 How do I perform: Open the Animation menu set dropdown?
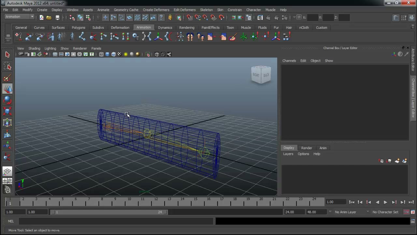[x=20, y=17]
